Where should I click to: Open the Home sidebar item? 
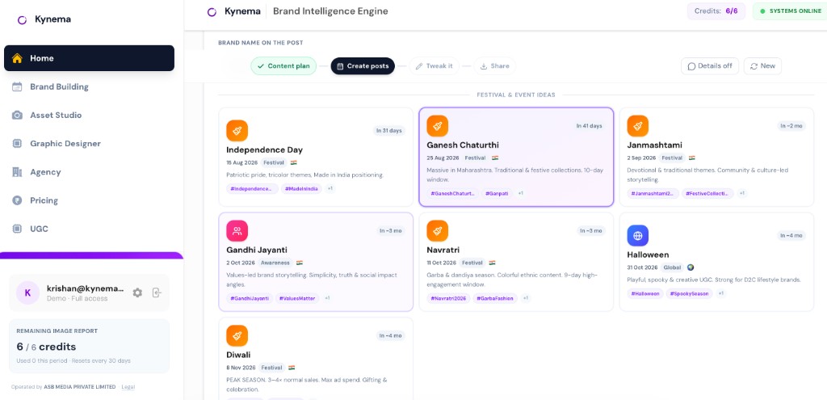[89, 58]
